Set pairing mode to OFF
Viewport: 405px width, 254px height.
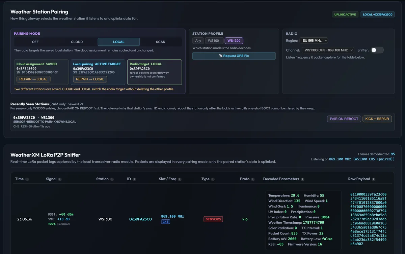coord(35,42)
